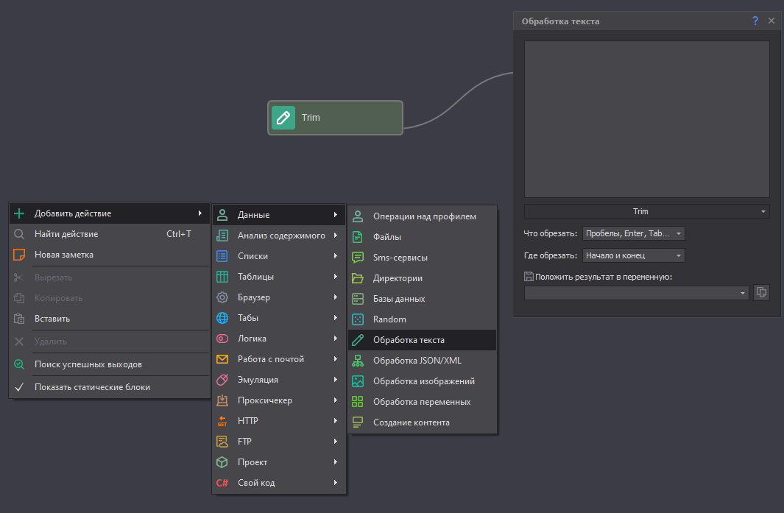Select the Random menu item
784x513 pixels.
pos(423,319)
